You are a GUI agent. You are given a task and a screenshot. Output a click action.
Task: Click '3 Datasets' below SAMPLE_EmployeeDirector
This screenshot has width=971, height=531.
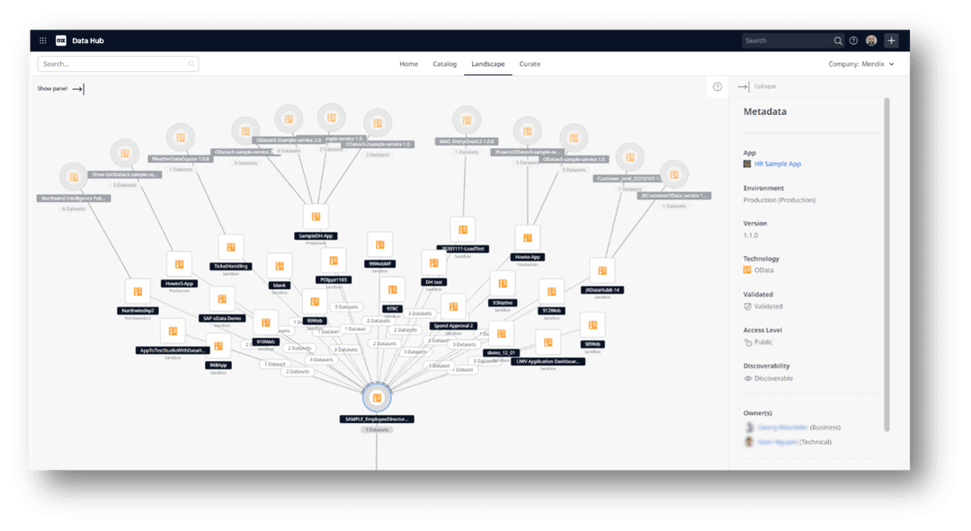(377, 430)
